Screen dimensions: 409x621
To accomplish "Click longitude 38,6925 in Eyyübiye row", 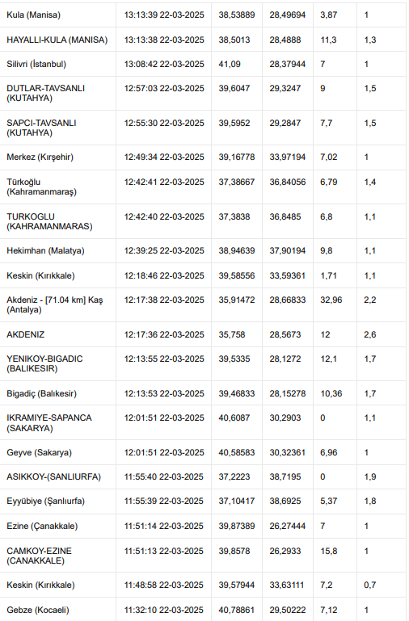I will click(285, 501).
